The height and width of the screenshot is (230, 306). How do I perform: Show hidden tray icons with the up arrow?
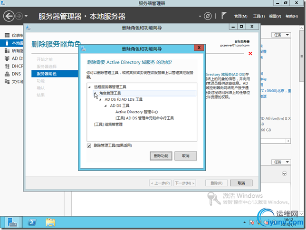pos(244,222)
